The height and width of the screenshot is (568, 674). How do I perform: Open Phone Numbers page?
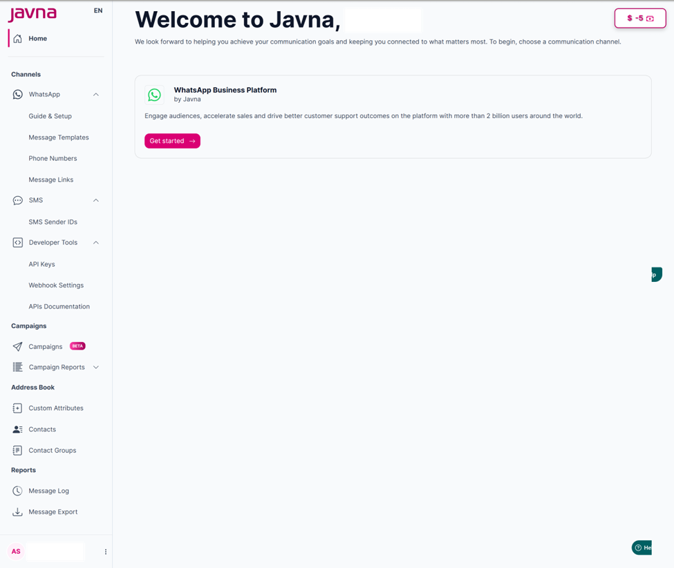[x=53, y=158]
